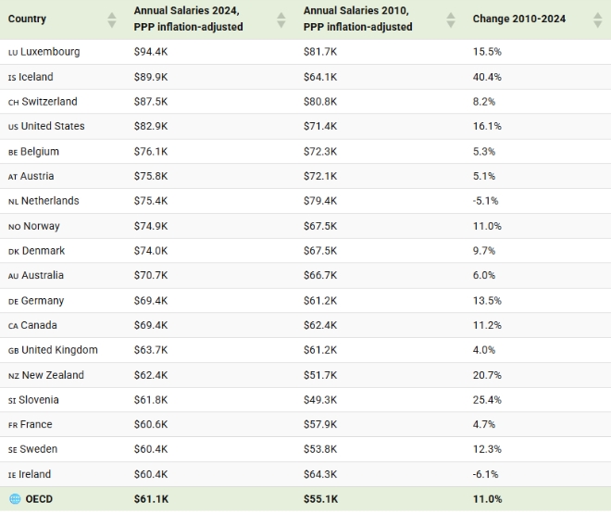The height and width of the screenshot is (513, 611).
Task: Click Slovenia's 2010 salary $49.3K
Action: [319, 400]
